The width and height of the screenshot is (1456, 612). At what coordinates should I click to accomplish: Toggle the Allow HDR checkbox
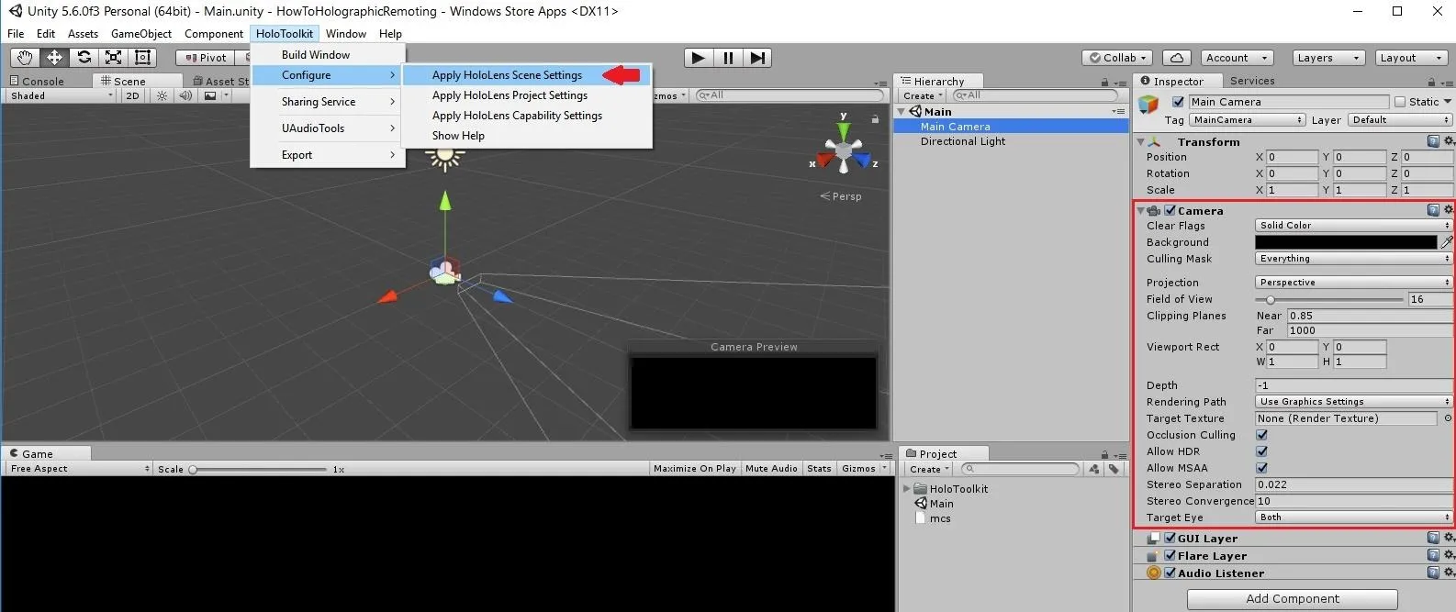point(1262,451)
